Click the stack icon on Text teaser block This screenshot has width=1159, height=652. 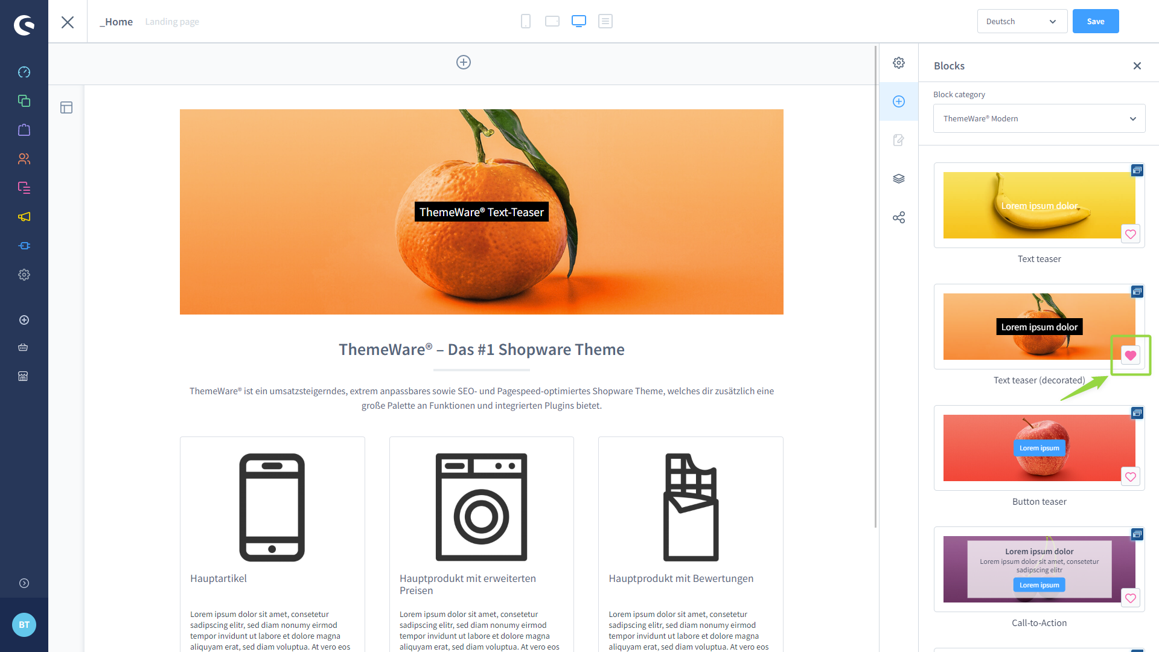pyautogui.click(x=1137, y=170)
